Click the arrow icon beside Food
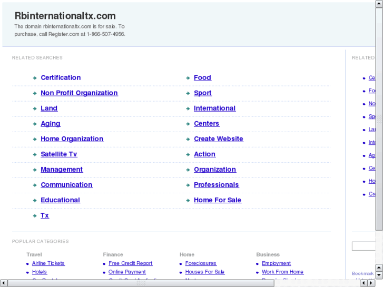Viewport: 383px width, 287px height. (188, 78)
